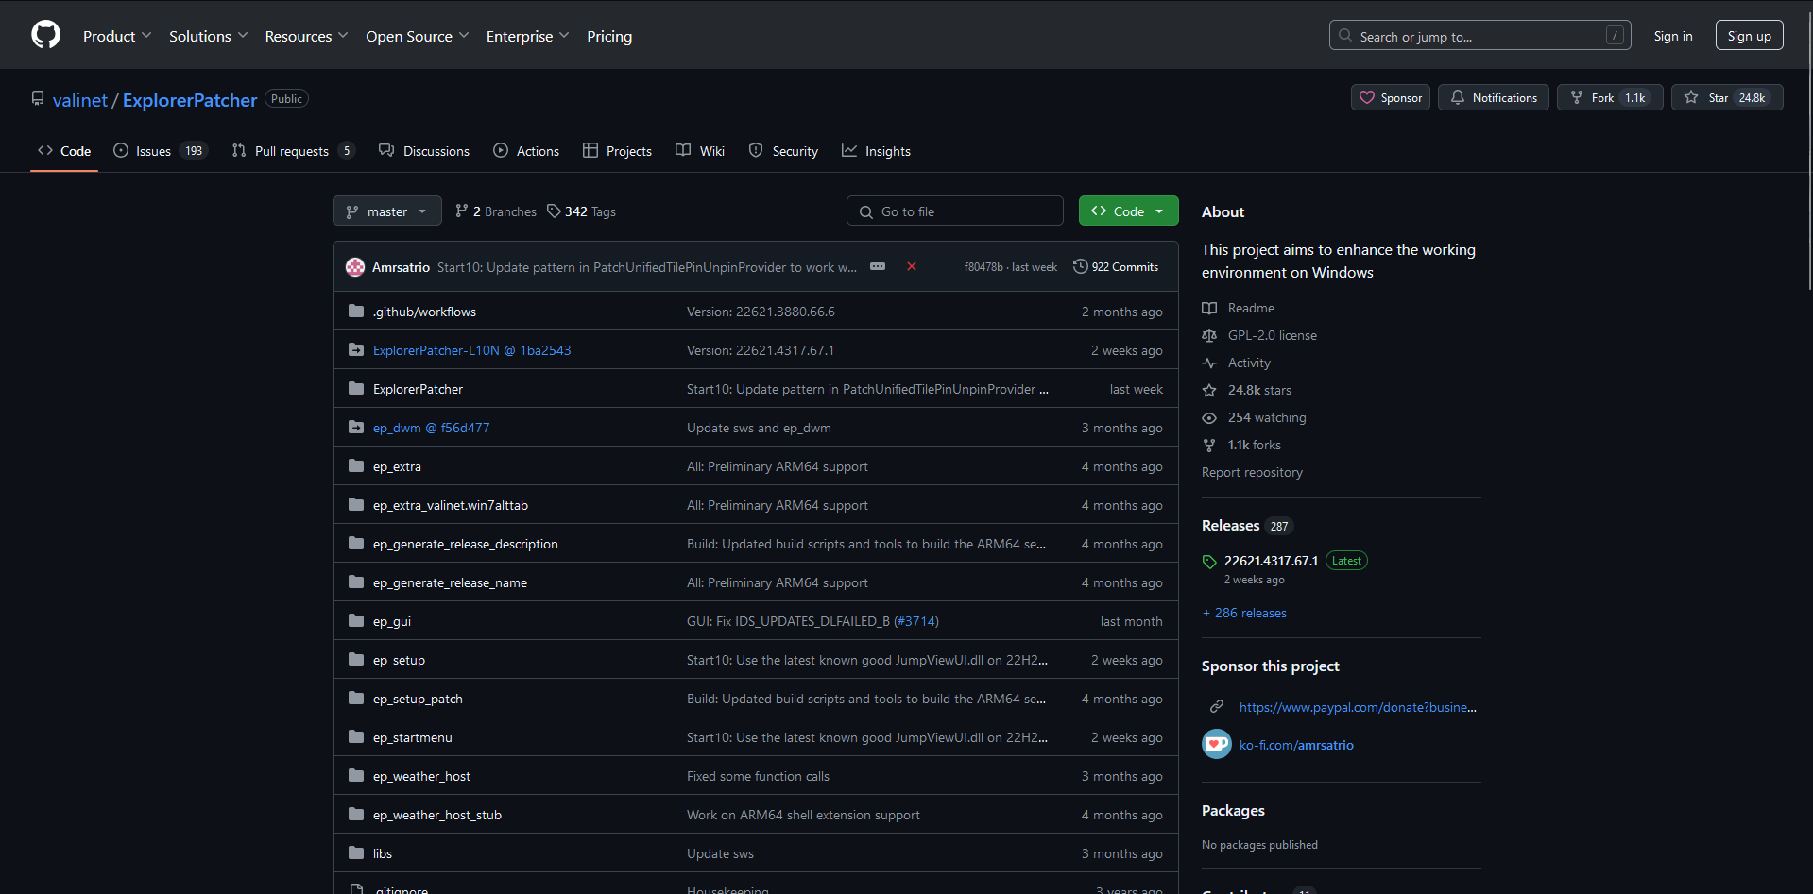This screenshot has width=1813, height=894.
Task: Open the + 286 releases link
Action: (1244, 613)
